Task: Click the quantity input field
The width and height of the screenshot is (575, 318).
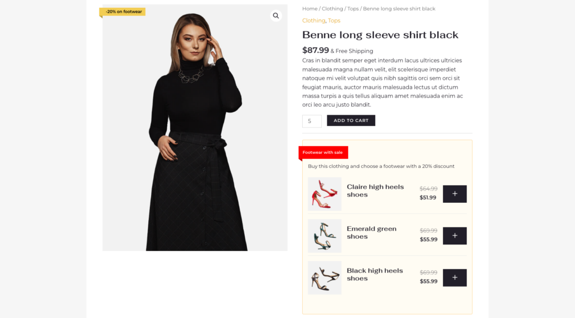Action: [312, 121]
